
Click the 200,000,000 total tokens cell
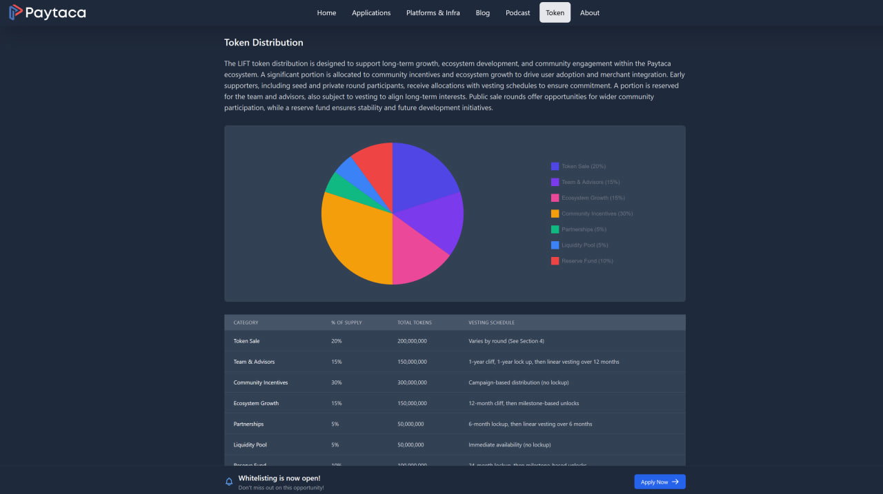pyautogui.click(x=412, y=341)
